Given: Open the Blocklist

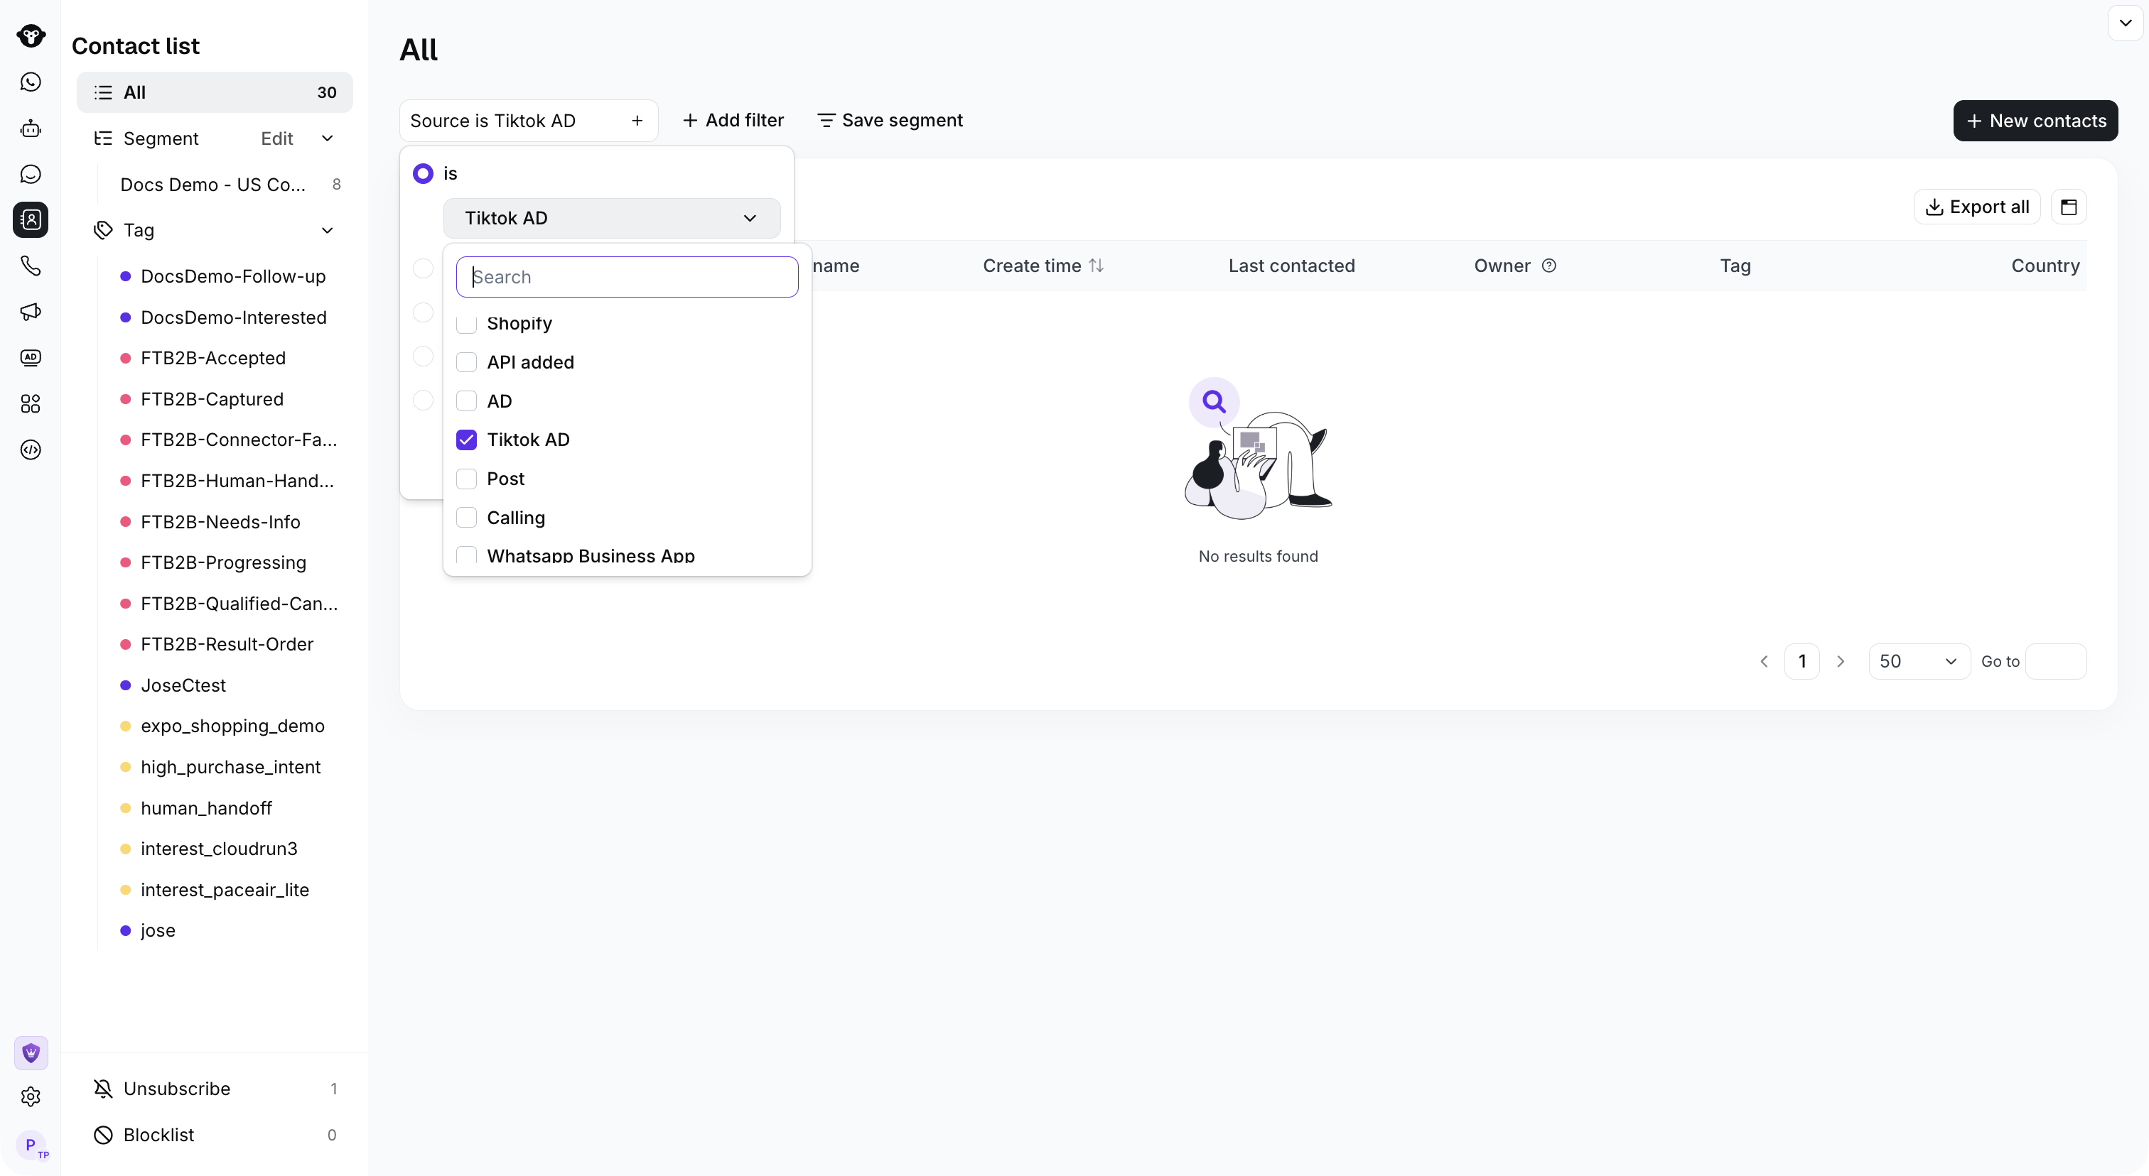Looking at the screenshot, I should coord(215,1135).
